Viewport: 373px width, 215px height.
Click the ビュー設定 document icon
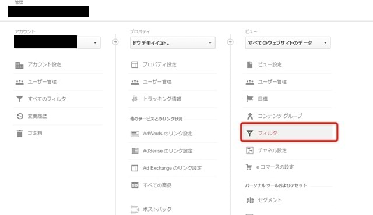(x=249, y=64)
